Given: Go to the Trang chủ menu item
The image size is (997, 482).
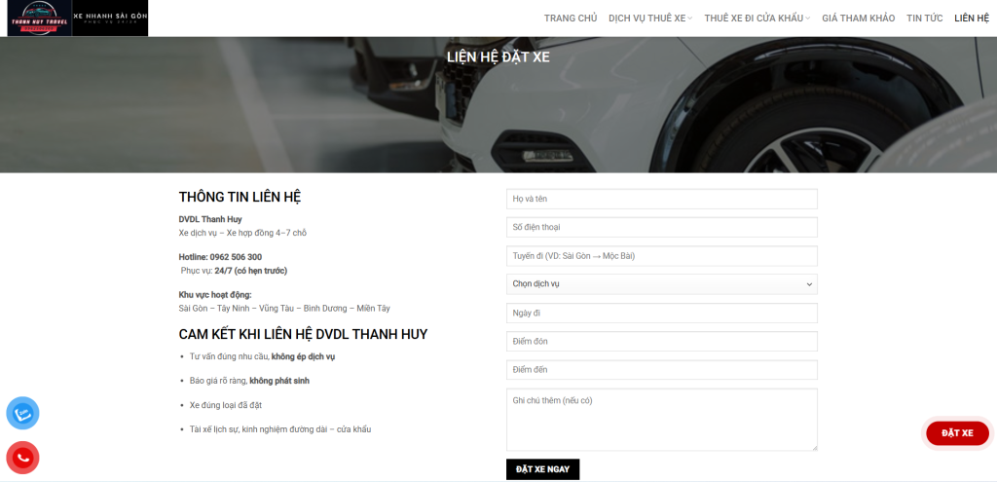Looking at the screenshot, I should click(x=570, y=19).
